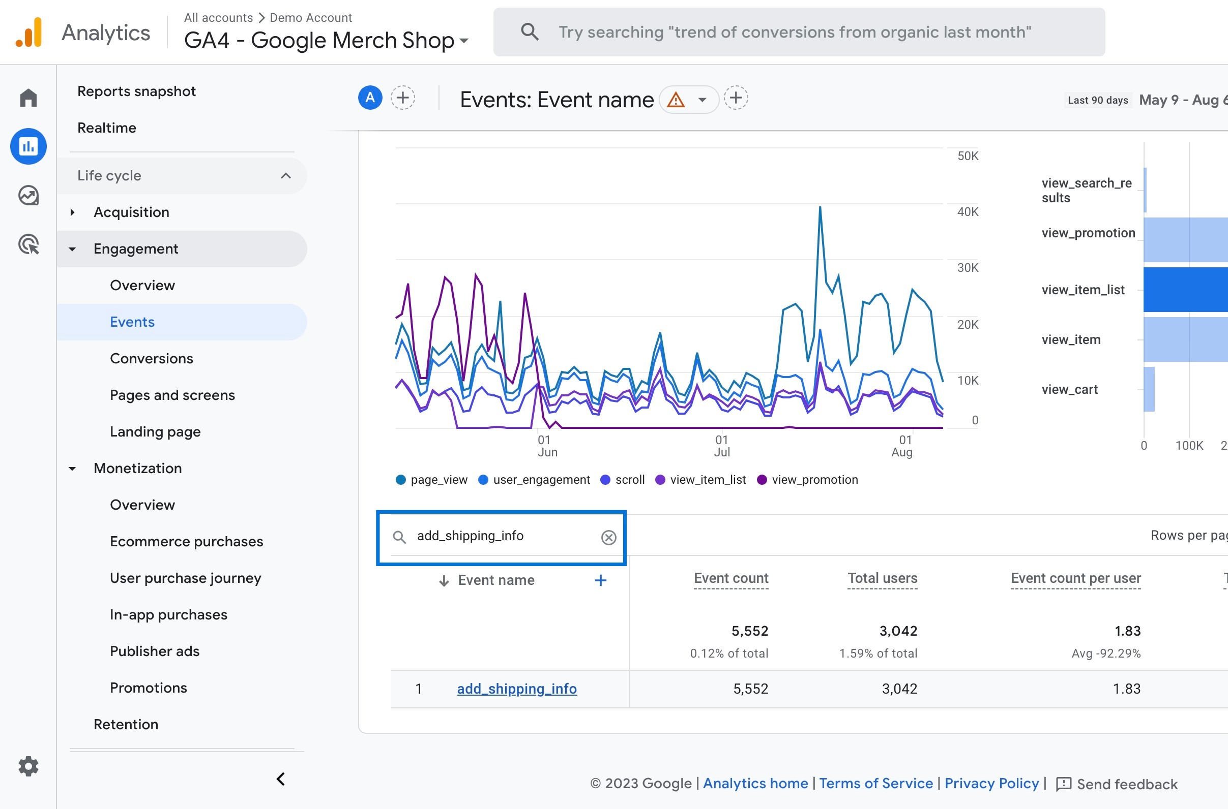1228x809 pixels.
Task: Select the Reports bar chart icon
Action: [28, 146]
